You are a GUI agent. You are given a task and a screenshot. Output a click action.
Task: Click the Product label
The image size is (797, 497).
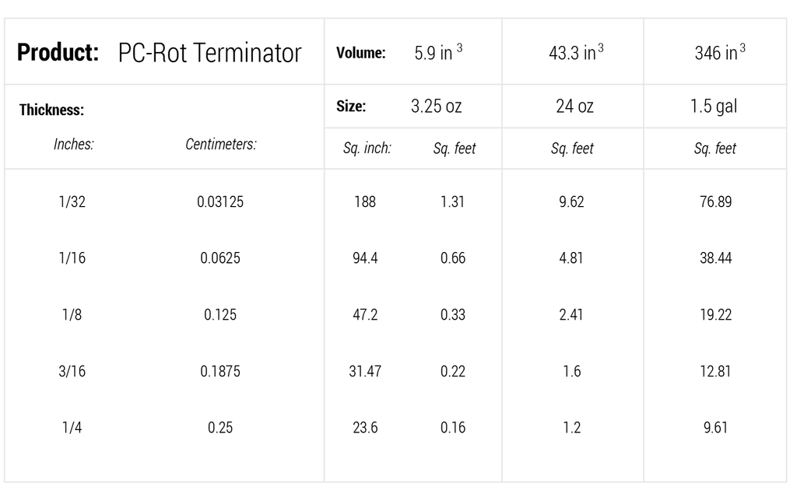click(x=58, y=53)
